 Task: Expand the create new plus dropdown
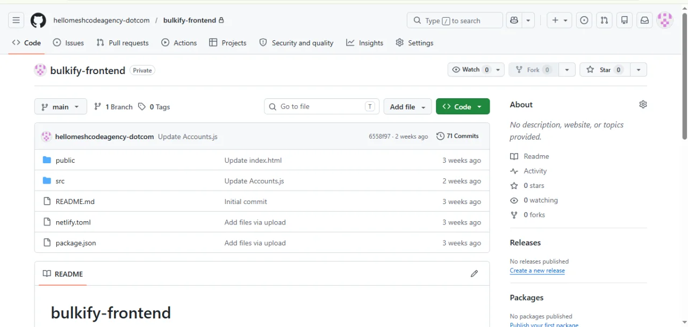560,20
